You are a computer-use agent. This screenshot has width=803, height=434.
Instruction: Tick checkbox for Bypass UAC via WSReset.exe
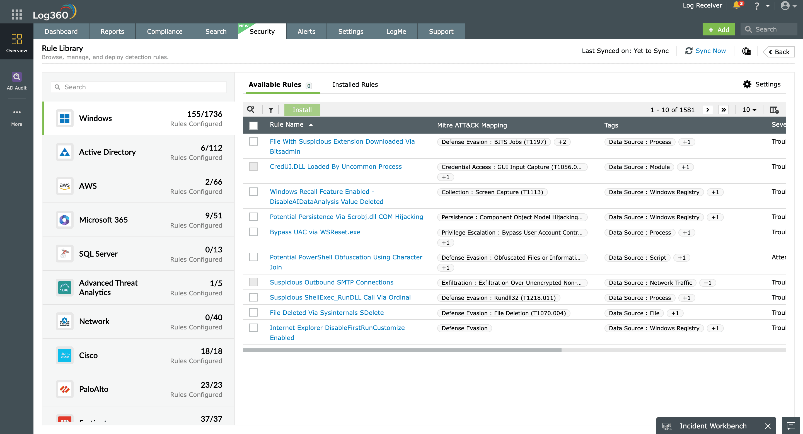253,232
